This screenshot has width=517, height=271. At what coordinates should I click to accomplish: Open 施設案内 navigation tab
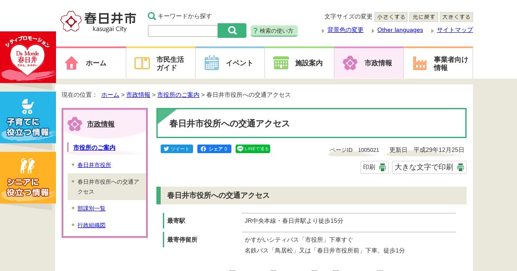coord(299,63)
